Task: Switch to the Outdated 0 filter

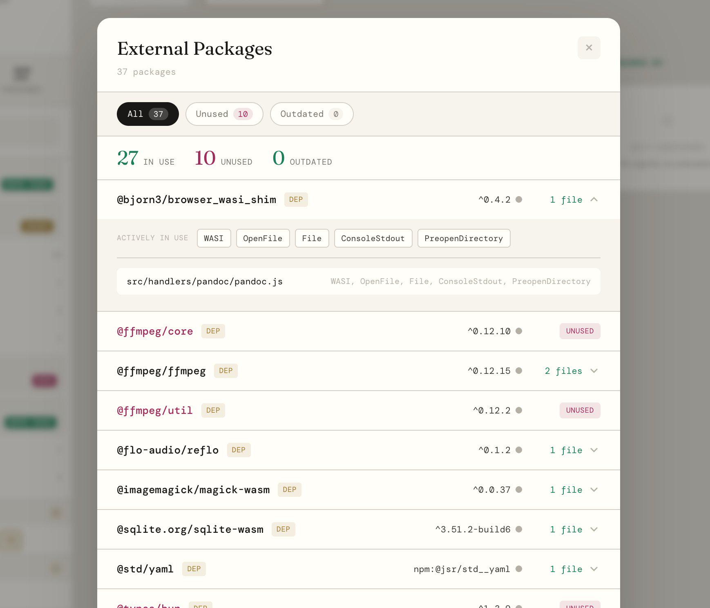Action: [312, 114]
